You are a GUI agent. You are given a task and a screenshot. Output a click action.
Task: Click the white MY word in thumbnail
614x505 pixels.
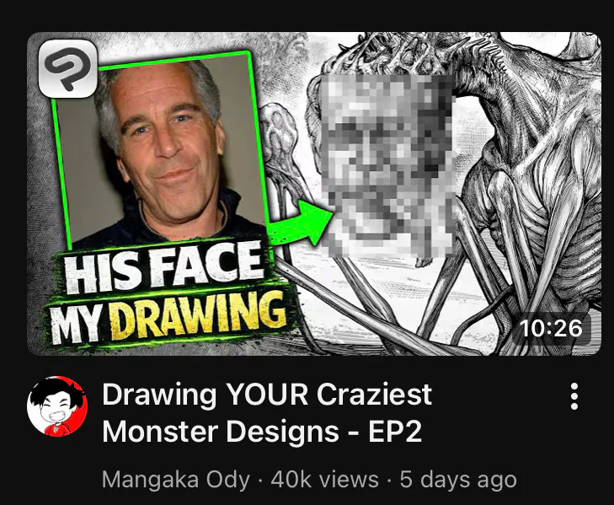(x=77, y=325)
